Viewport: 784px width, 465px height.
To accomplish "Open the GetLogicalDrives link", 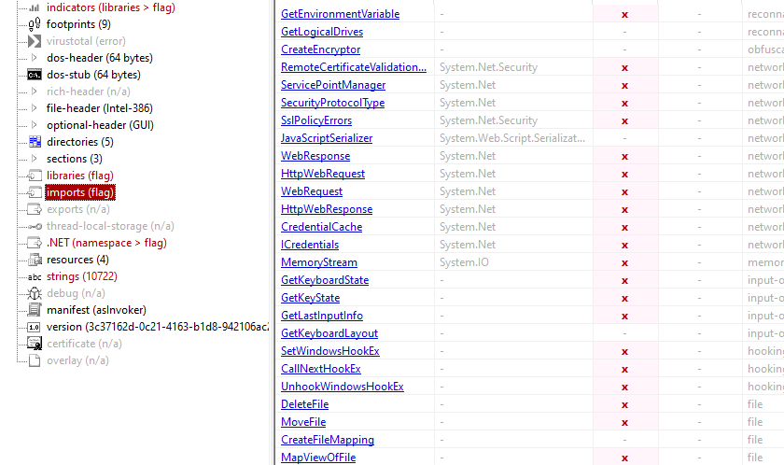I will 322,32.
